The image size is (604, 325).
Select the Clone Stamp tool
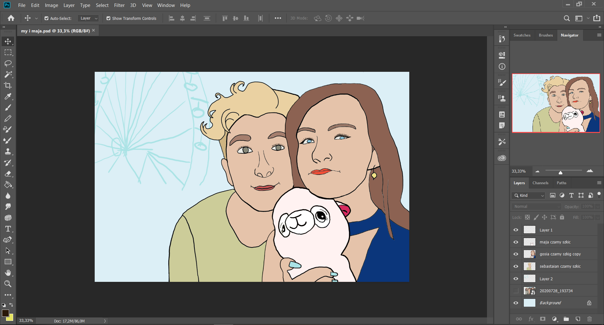click(x=8, y=151)
